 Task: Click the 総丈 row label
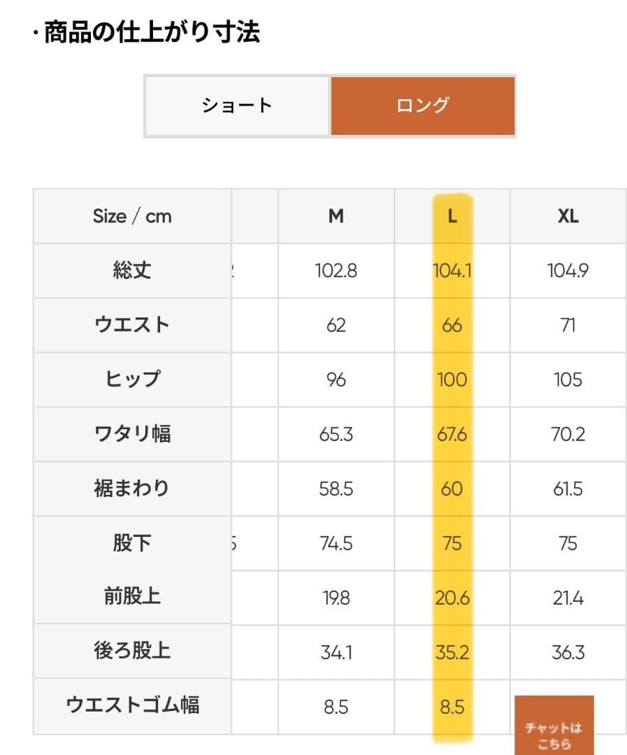[131, 271]
